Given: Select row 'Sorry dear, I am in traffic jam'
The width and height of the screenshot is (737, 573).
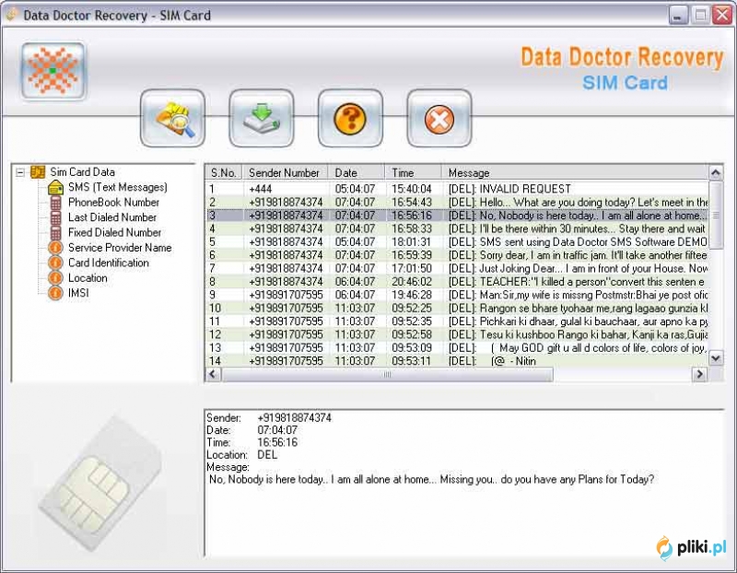Looking at the screenshot, I should pos(457,255).
